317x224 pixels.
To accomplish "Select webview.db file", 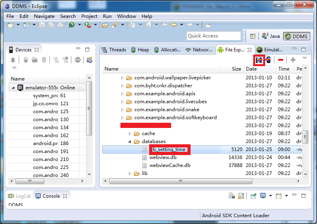I will (x=163, y=157).
